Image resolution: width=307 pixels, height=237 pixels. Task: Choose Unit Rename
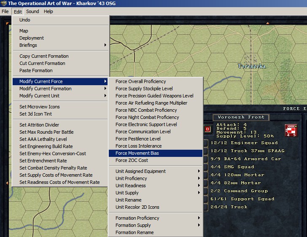click(156, 200)
